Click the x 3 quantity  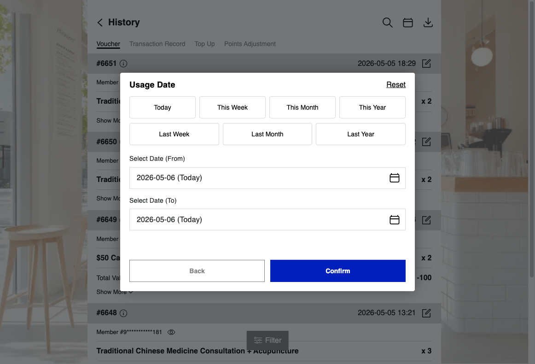click(426, 351)
